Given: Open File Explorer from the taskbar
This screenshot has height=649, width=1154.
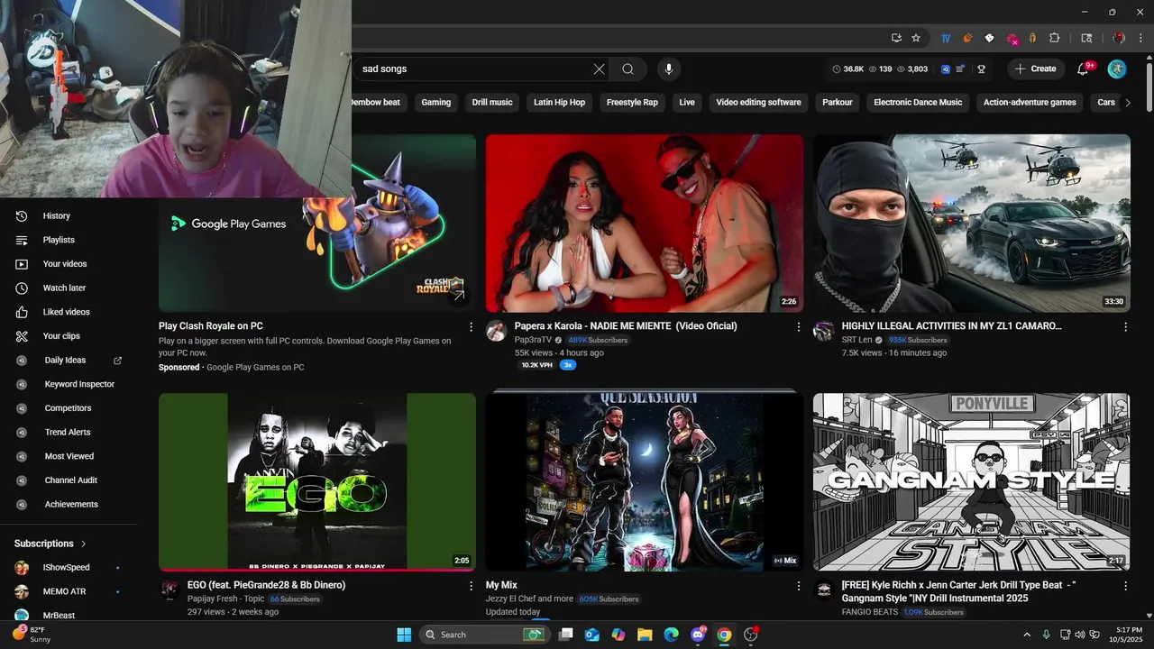Looking at the screenshot, I should tap(646, 635).
